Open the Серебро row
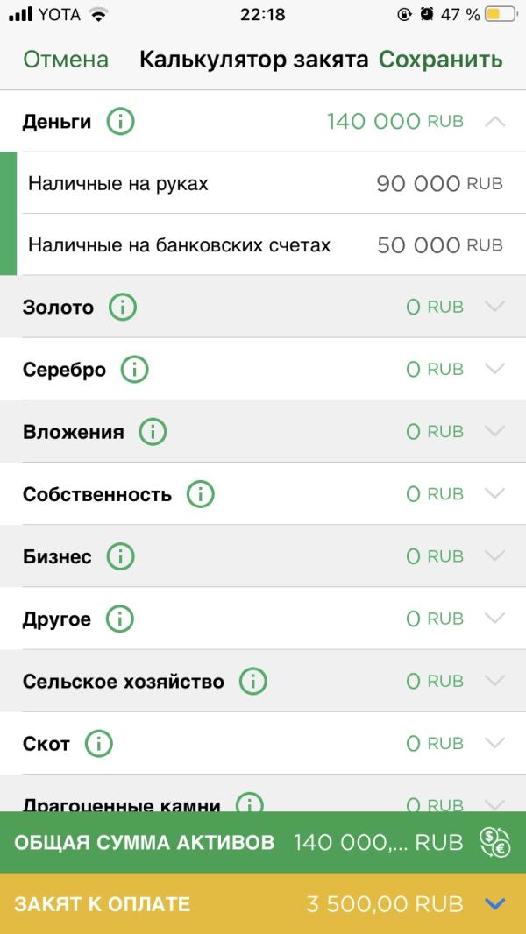Viewport: 526px width, 934px height. tap(263, 370)
